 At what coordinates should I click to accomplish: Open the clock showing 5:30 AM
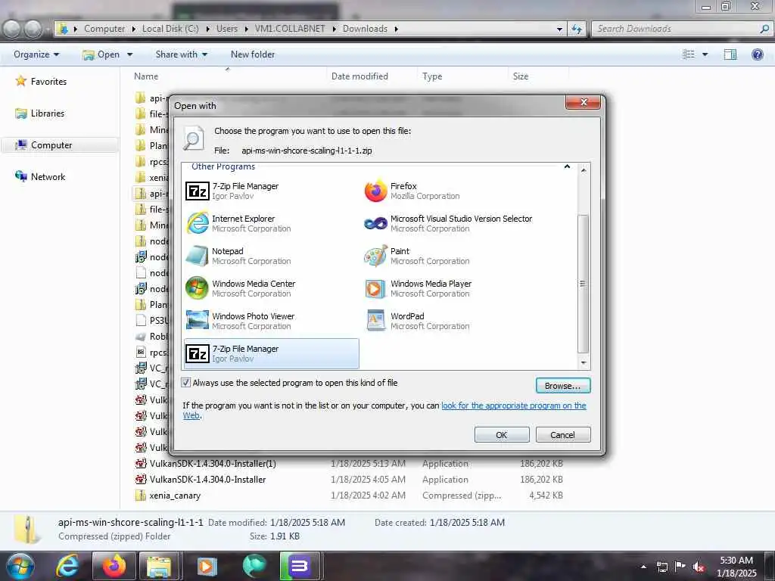[x=736, y=567]
